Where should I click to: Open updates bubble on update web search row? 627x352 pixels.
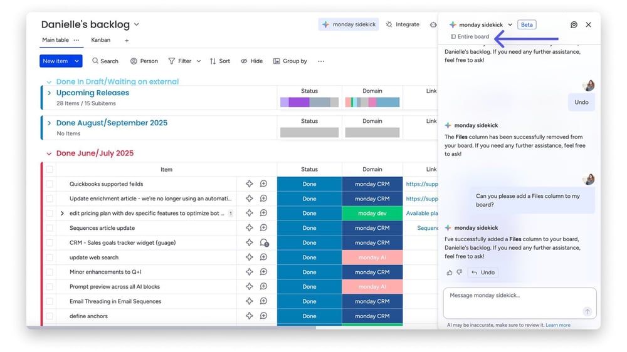263,257
